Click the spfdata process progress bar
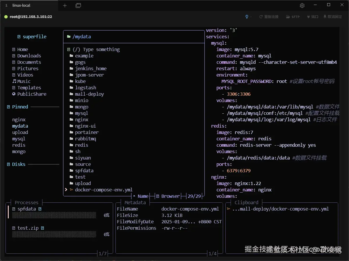The width and height of the screenshot is (349, 261). tap(54, 215)
